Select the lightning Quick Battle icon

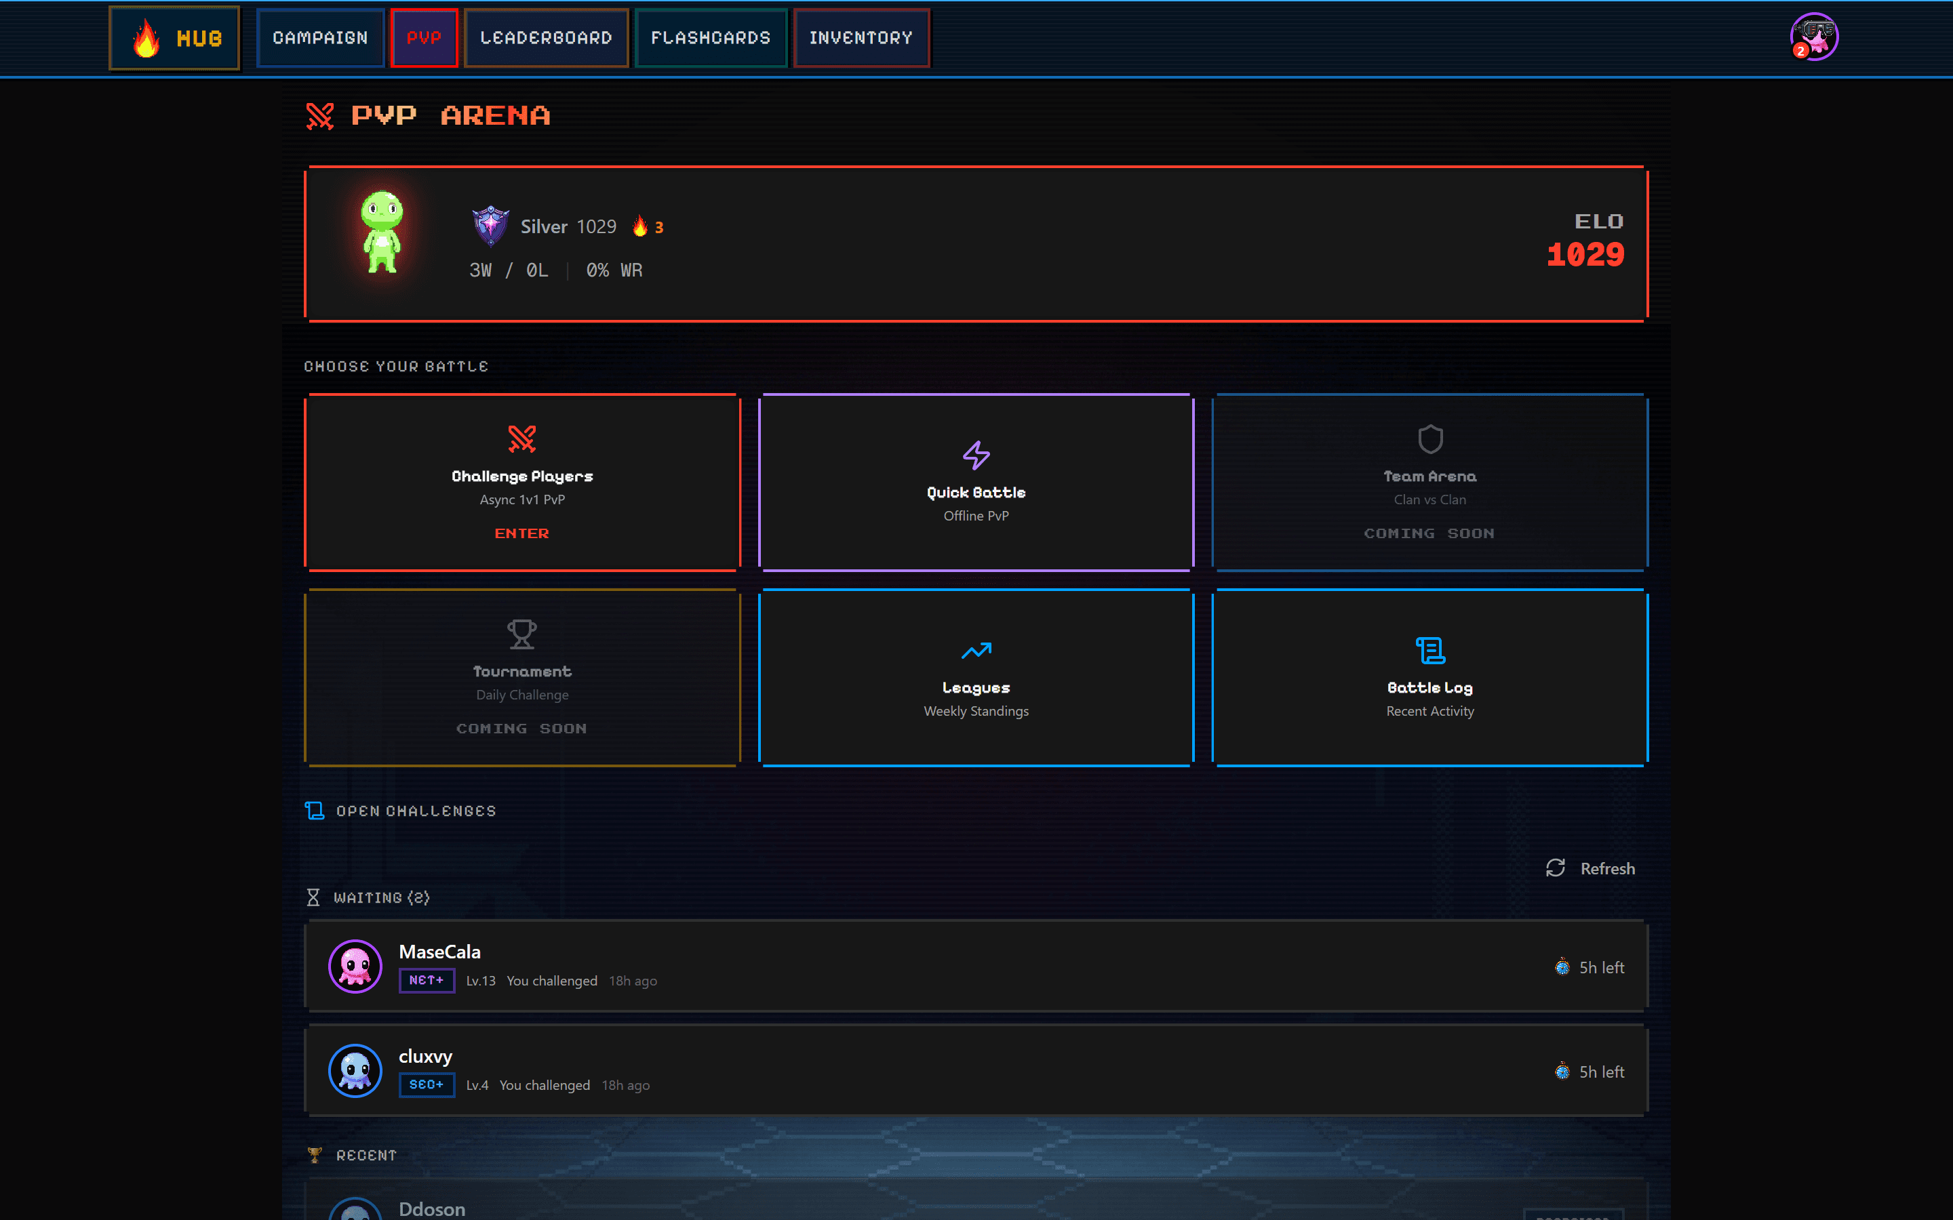point(976,454)
